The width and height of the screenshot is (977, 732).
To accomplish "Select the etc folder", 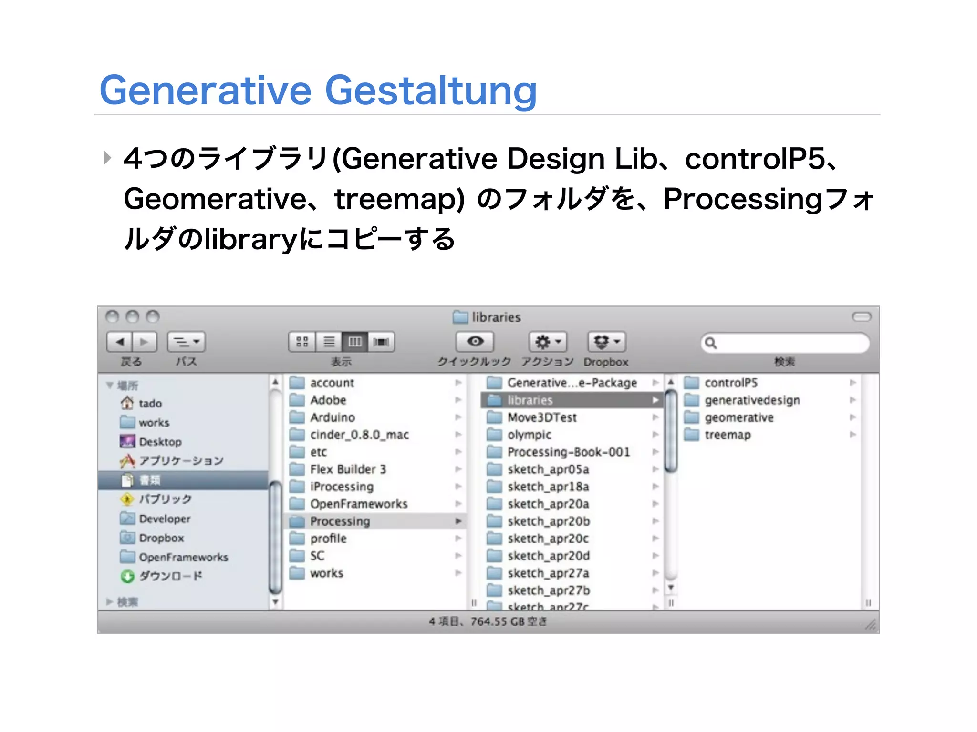I will click(375, 452).
